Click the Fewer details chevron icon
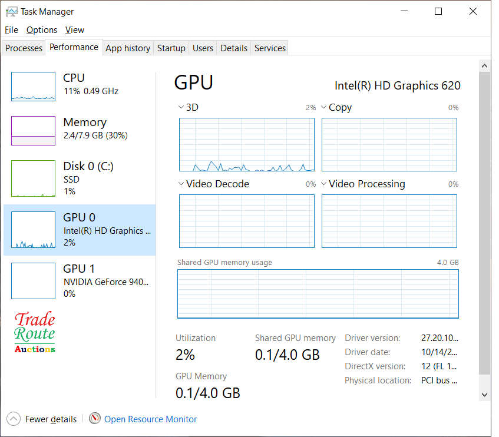 click(14, 419)
